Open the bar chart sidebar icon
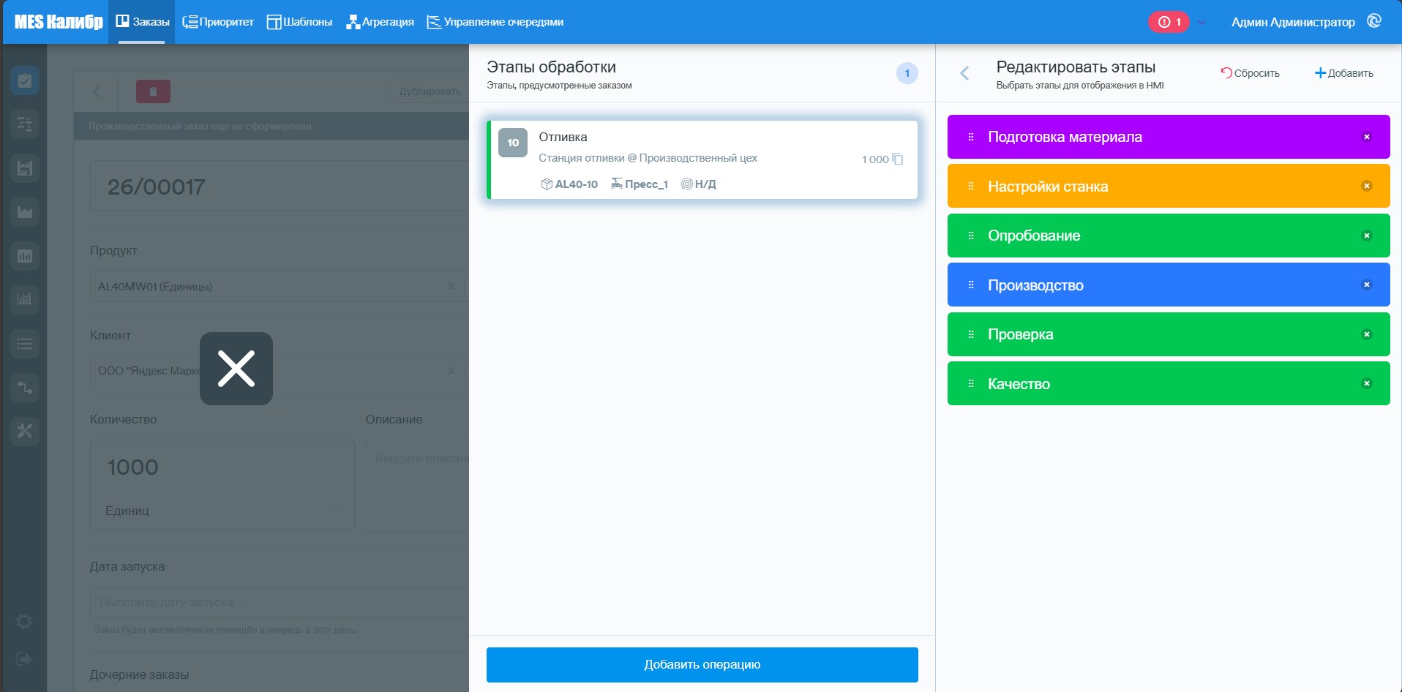 tap(25, 256)
